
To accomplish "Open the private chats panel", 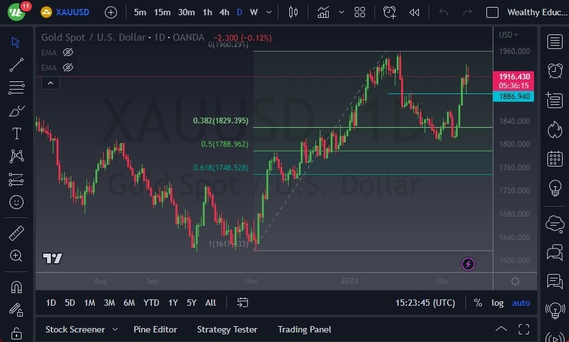I will (555, 252).
